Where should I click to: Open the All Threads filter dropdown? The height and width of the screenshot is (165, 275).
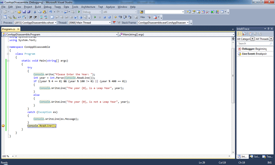271,39
